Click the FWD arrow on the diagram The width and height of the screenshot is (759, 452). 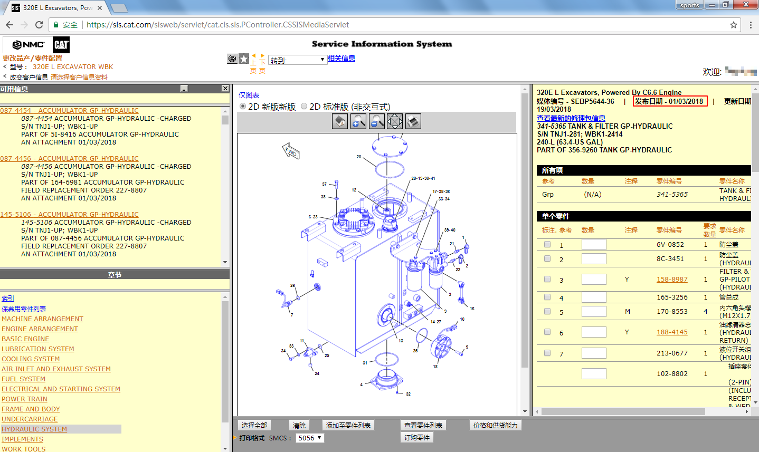pyautogui.click(x=291, y=151)
